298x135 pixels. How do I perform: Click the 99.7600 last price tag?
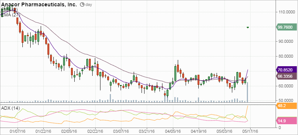(286, 27)
